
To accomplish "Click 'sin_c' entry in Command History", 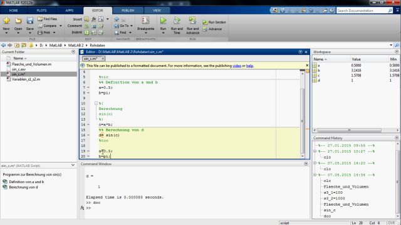I will (x=330, y=210).
